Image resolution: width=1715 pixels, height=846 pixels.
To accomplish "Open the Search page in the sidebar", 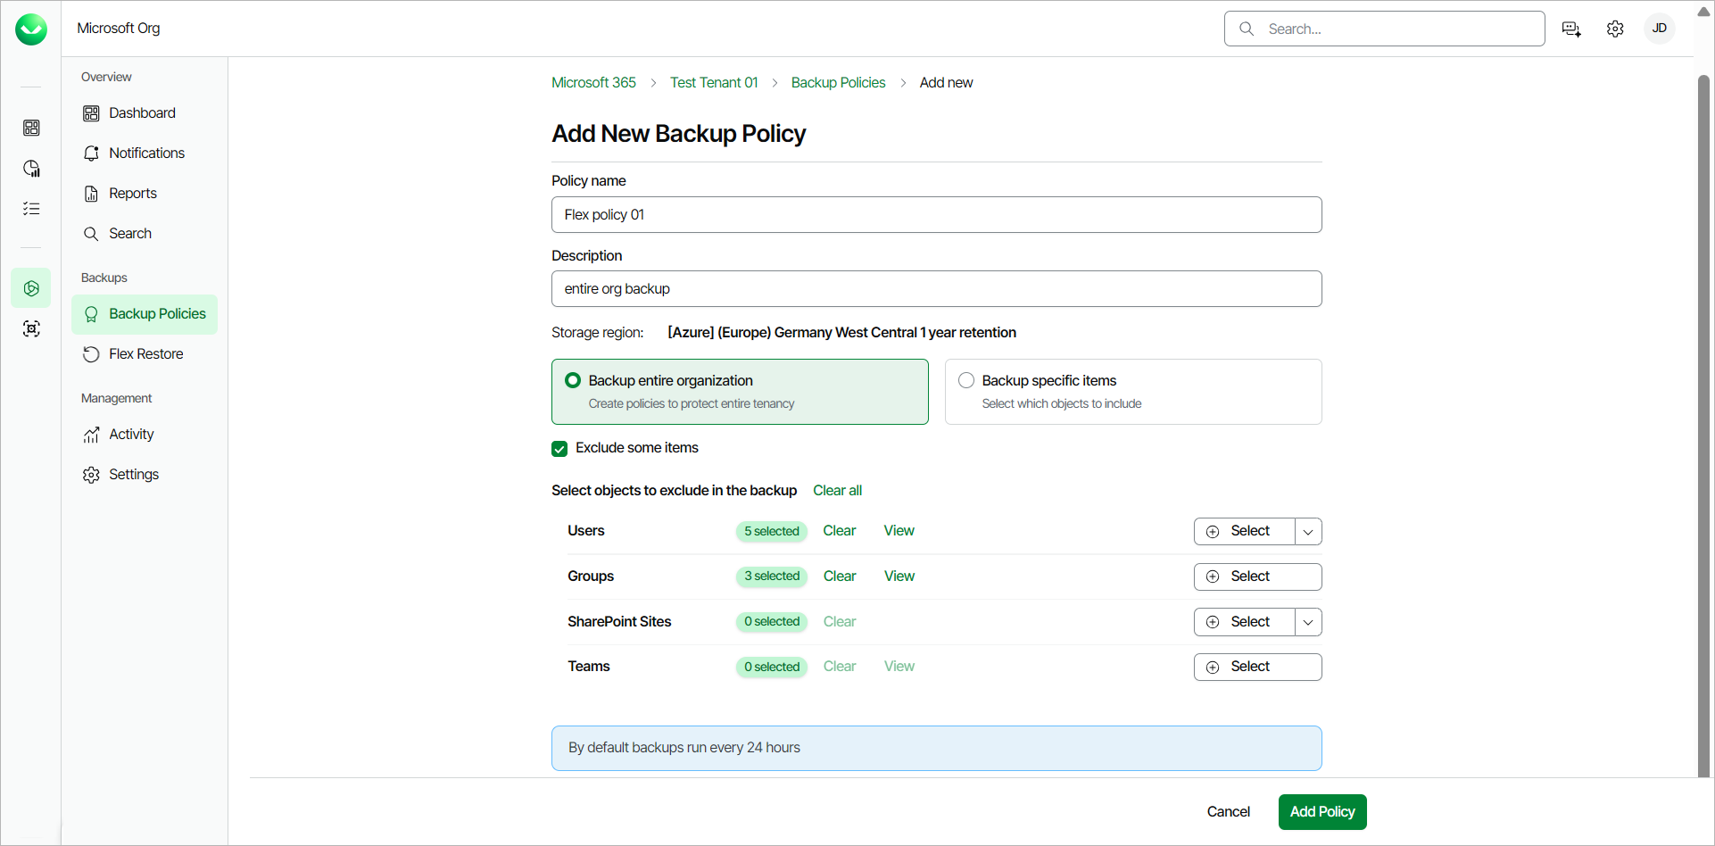I will click(x=145, y=234).
